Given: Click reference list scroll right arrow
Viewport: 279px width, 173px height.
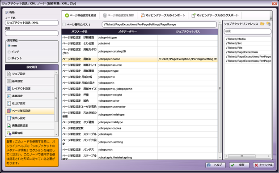Looking at the screenshot, I should pyautogui.click(x=269, y=156).
